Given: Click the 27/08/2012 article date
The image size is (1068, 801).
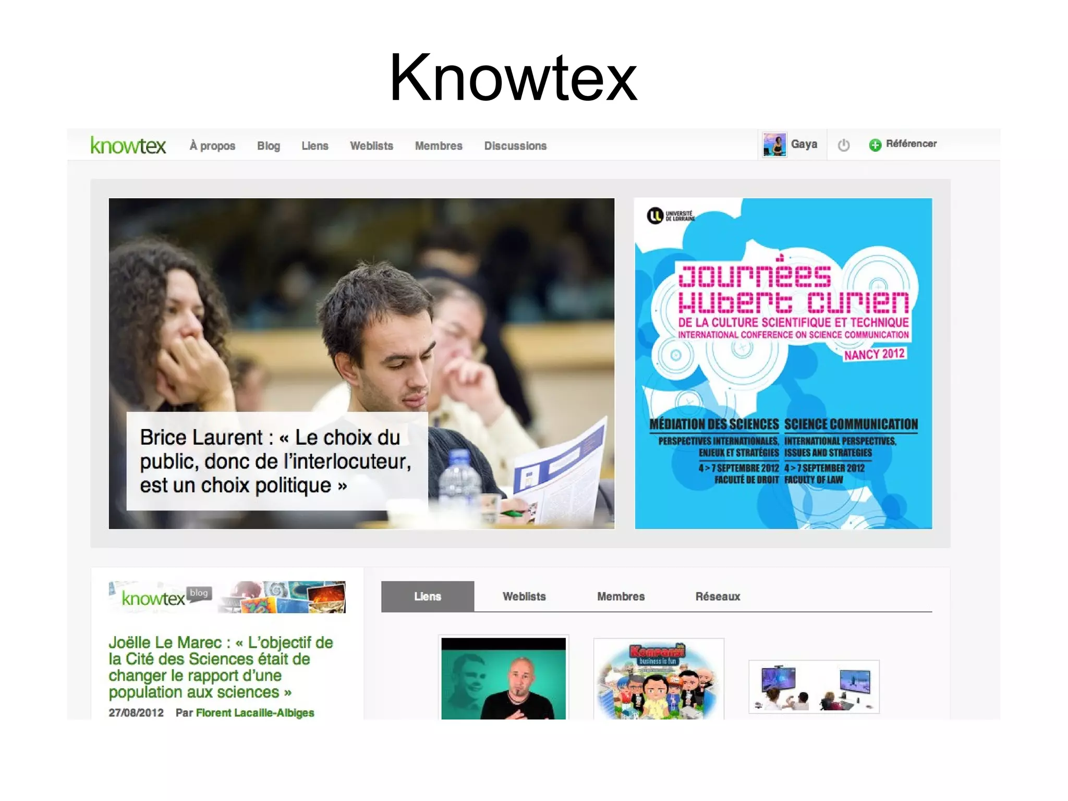Looking at the screenshot, I should pyautogui.click(x=136, y=713).
